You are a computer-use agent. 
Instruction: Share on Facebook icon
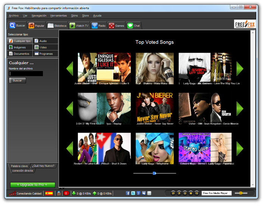128,193
